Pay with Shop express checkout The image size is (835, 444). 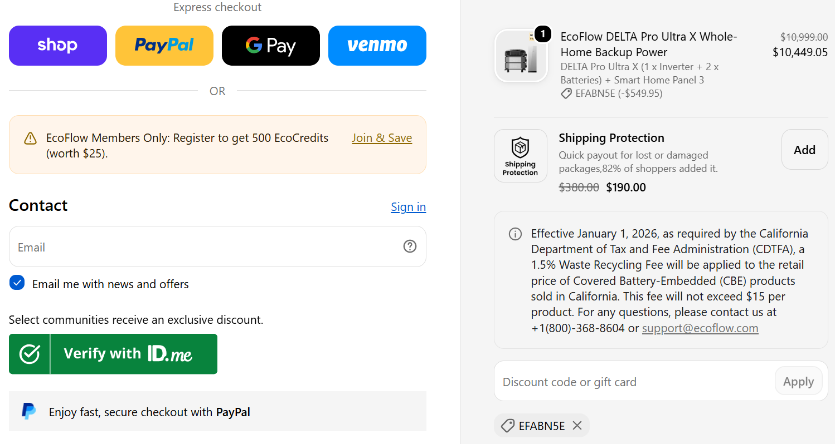tap(58, 46)
